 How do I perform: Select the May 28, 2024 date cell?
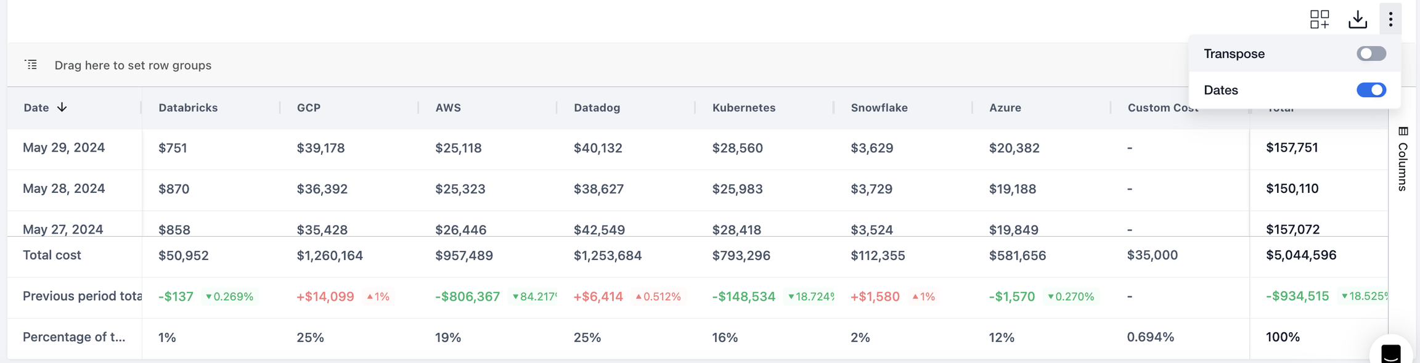tap(63, 189)
